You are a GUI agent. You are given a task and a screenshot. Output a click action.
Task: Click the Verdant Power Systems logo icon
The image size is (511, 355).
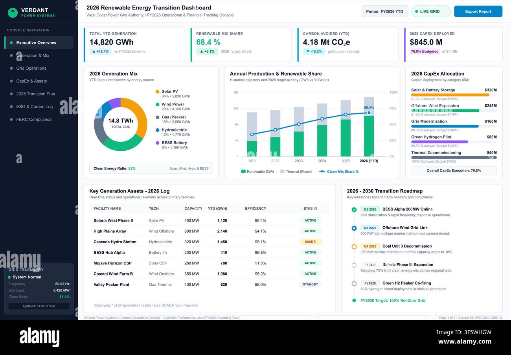pos(13,13)
